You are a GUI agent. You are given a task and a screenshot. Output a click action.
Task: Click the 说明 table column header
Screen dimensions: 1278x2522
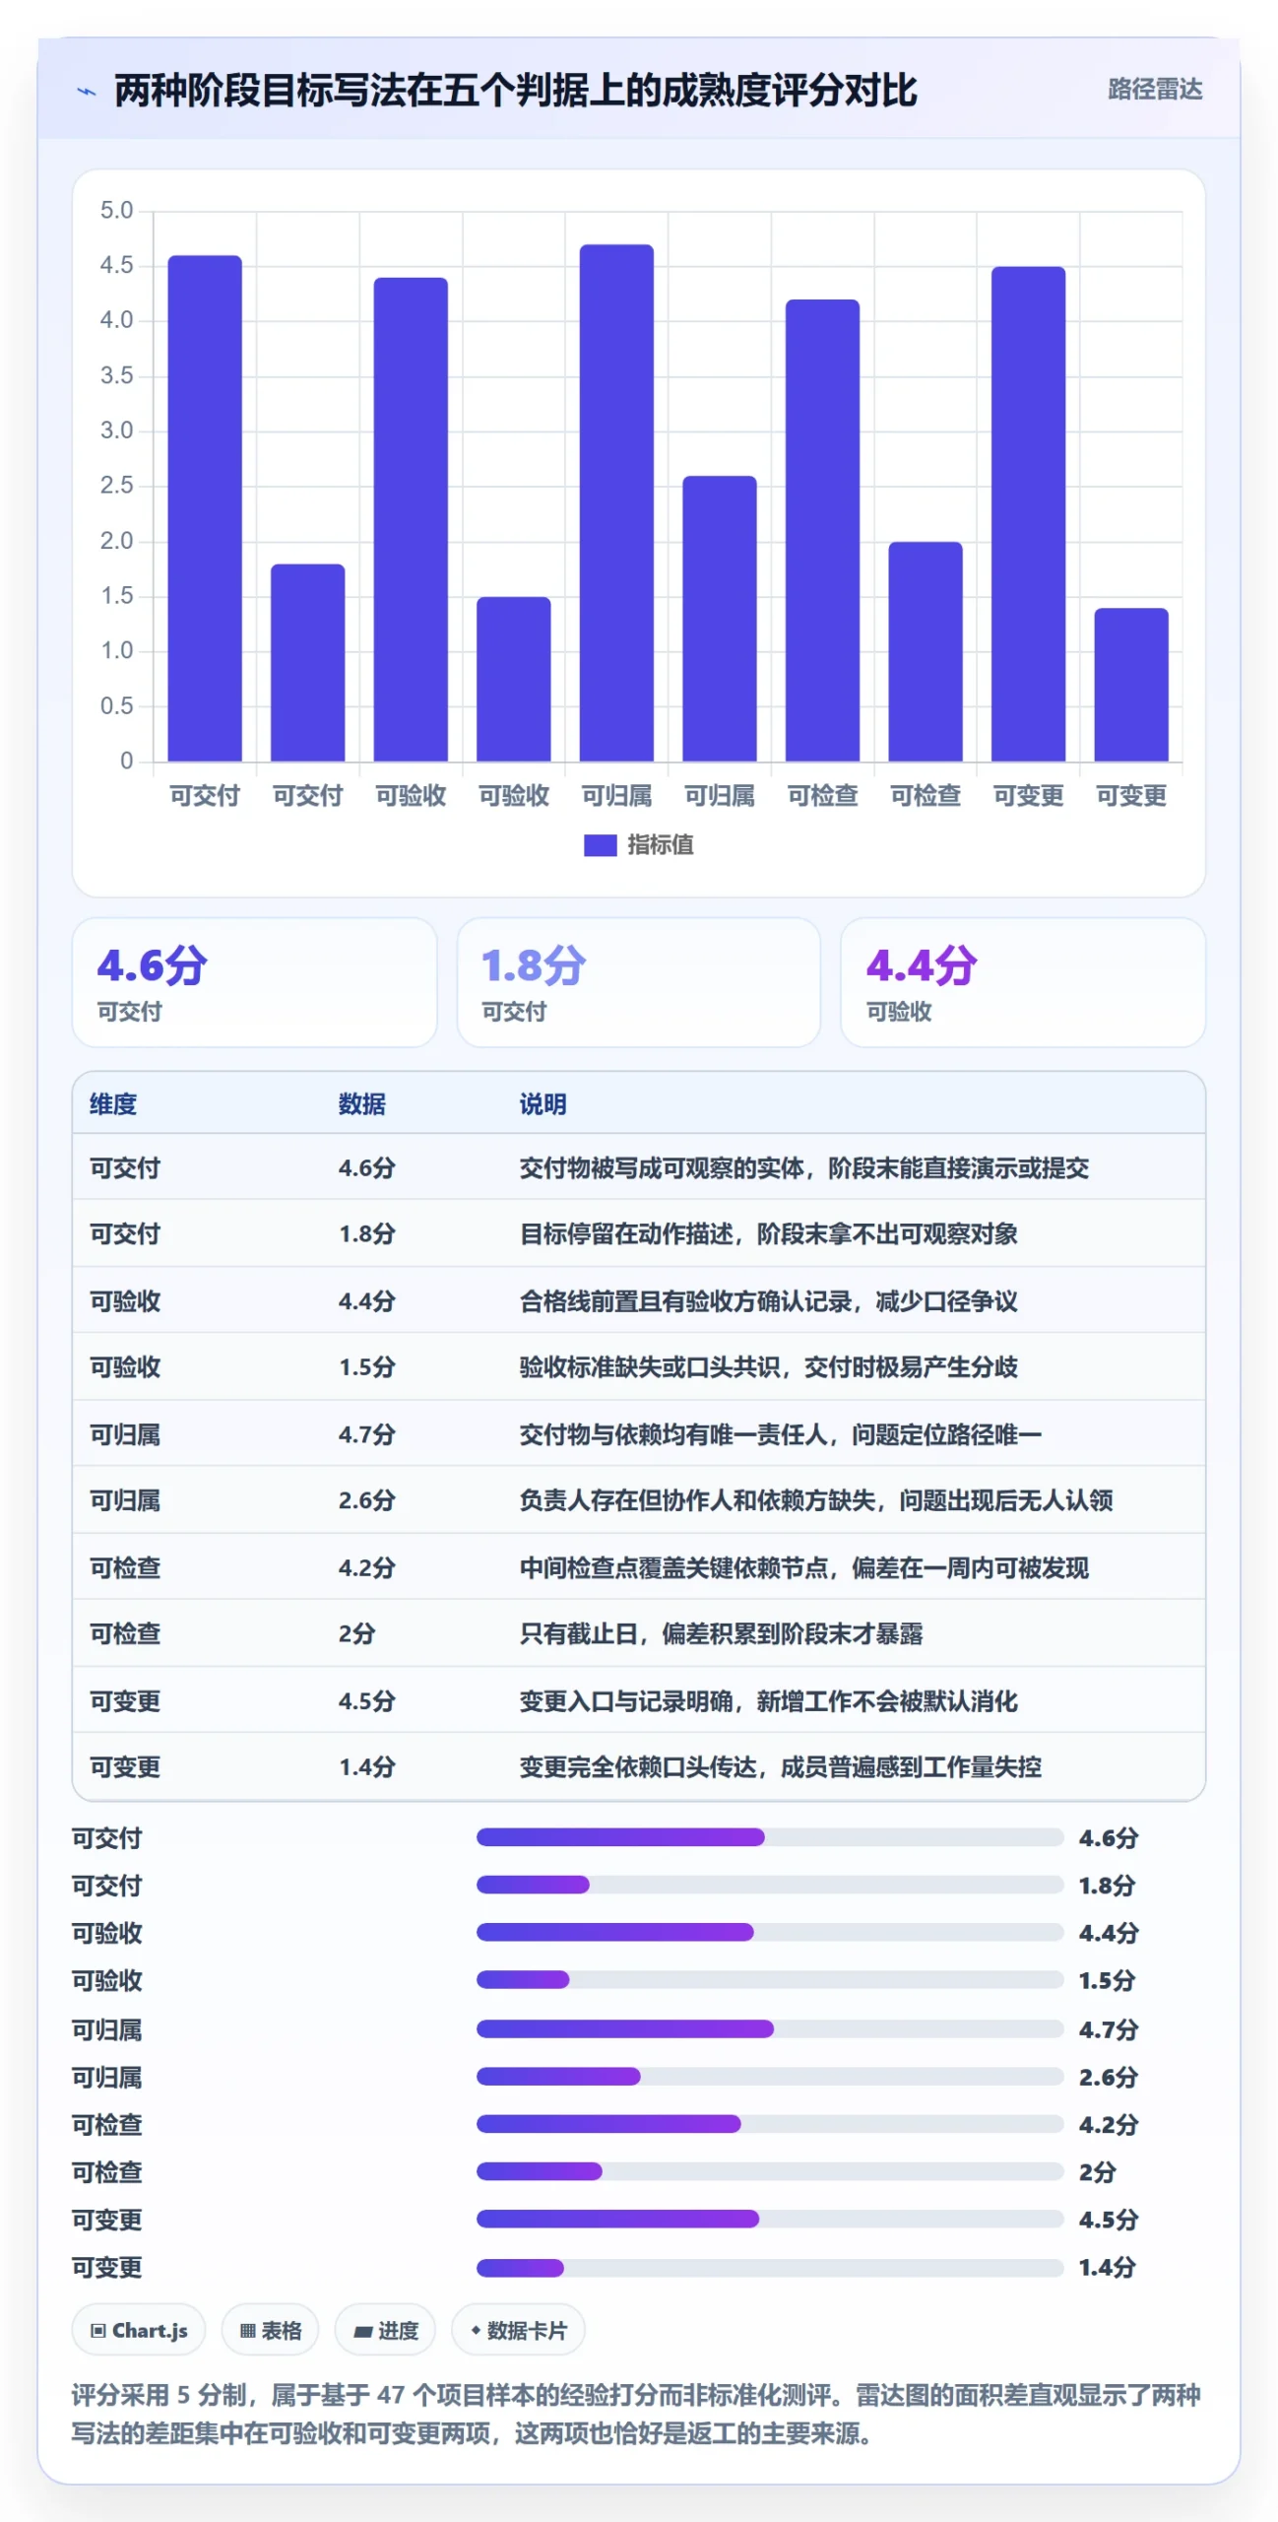(x=543, y=1104)
